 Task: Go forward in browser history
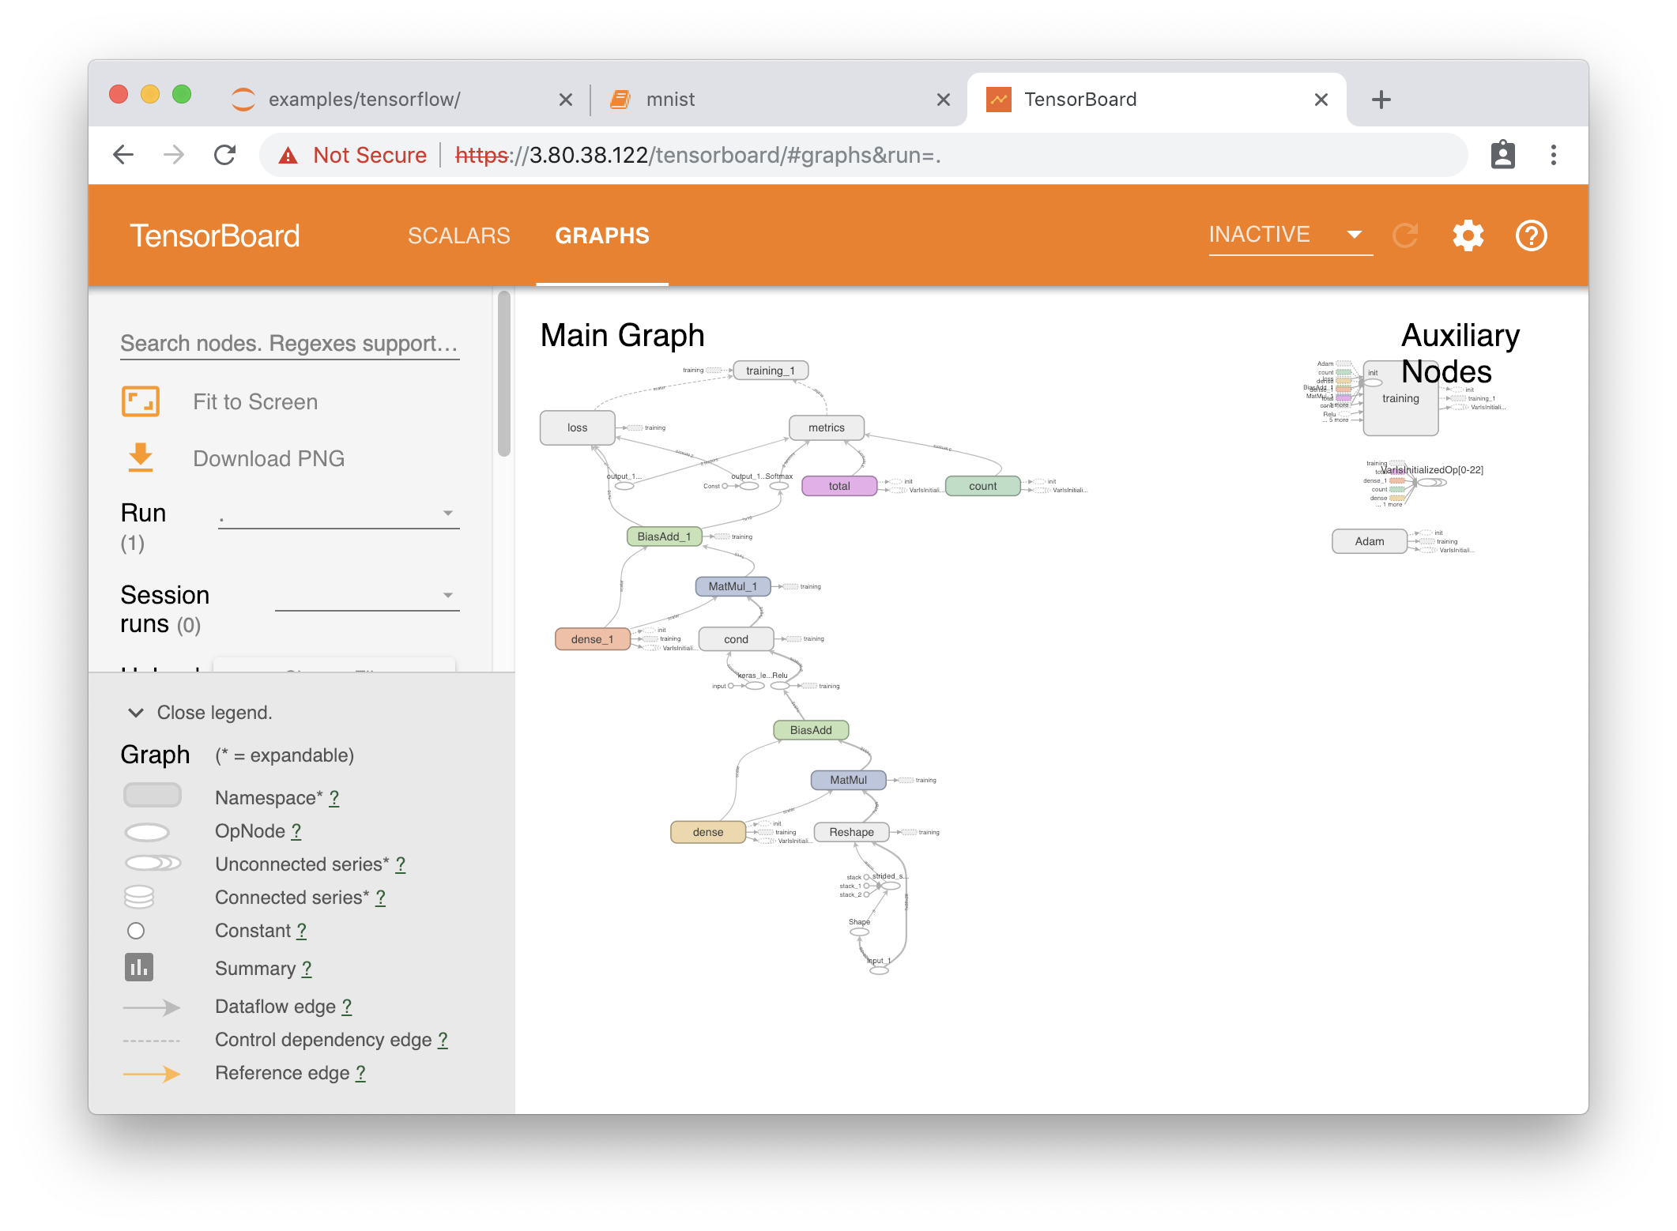(x=174, y=155)
